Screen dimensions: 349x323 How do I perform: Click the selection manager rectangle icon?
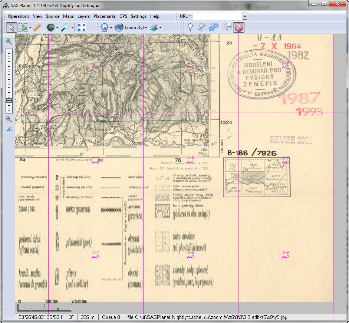(23, 27)
